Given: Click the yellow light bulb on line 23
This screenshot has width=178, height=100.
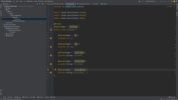Looking at the screenshot, I should pos(55,69).
